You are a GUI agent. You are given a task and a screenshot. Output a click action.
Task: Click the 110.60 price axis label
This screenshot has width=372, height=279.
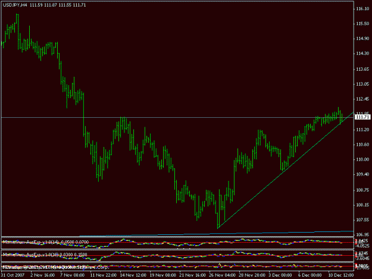pyautogui.click(x=362, y=145)
